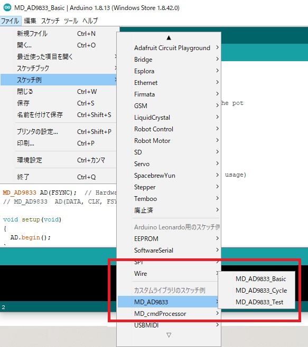Expand the Servo examples submenu
308x347 pixels.
tap(169, 164)
